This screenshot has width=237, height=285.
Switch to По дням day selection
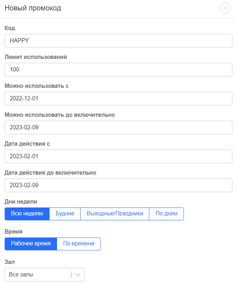166,214
